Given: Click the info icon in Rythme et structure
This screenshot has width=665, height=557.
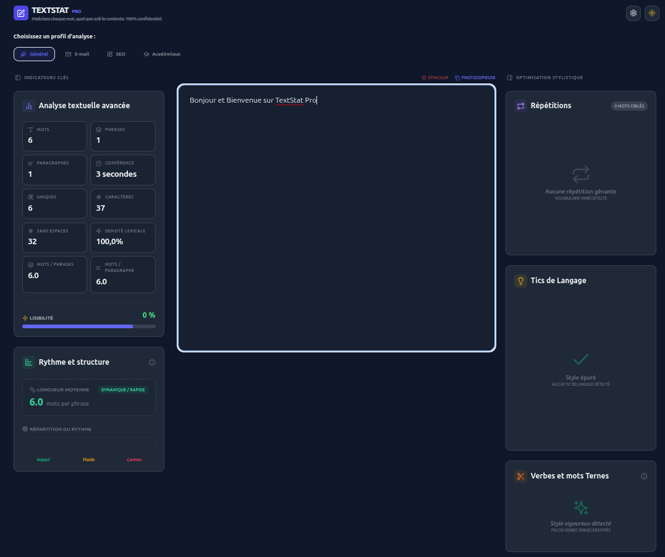Looking at the screenshot, I should (x=152, y=362).
